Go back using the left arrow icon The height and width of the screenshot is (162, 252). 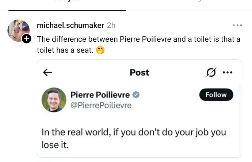tap(47, 72)
